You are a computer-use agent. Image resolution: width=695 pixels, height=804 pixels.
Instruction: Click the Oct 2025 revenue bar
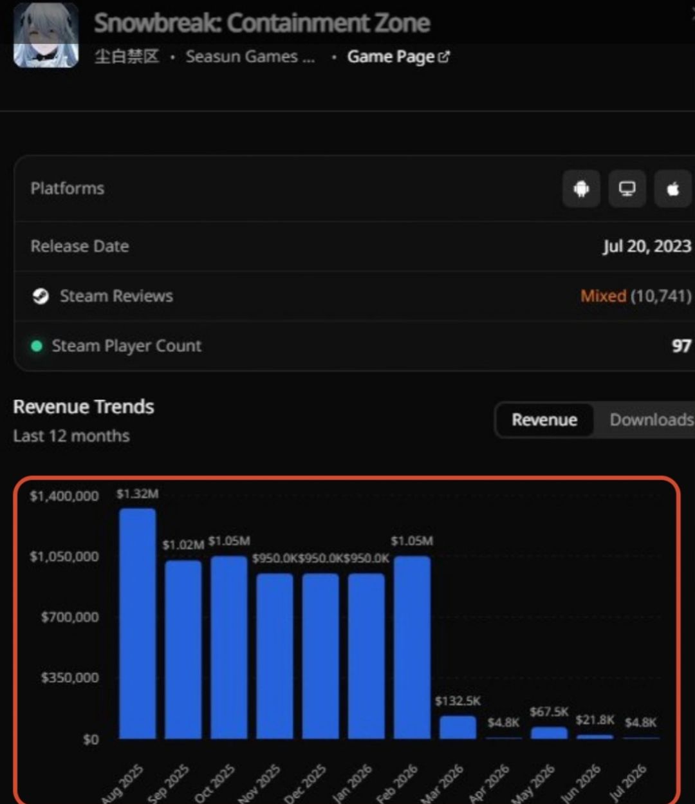(229, 647)
